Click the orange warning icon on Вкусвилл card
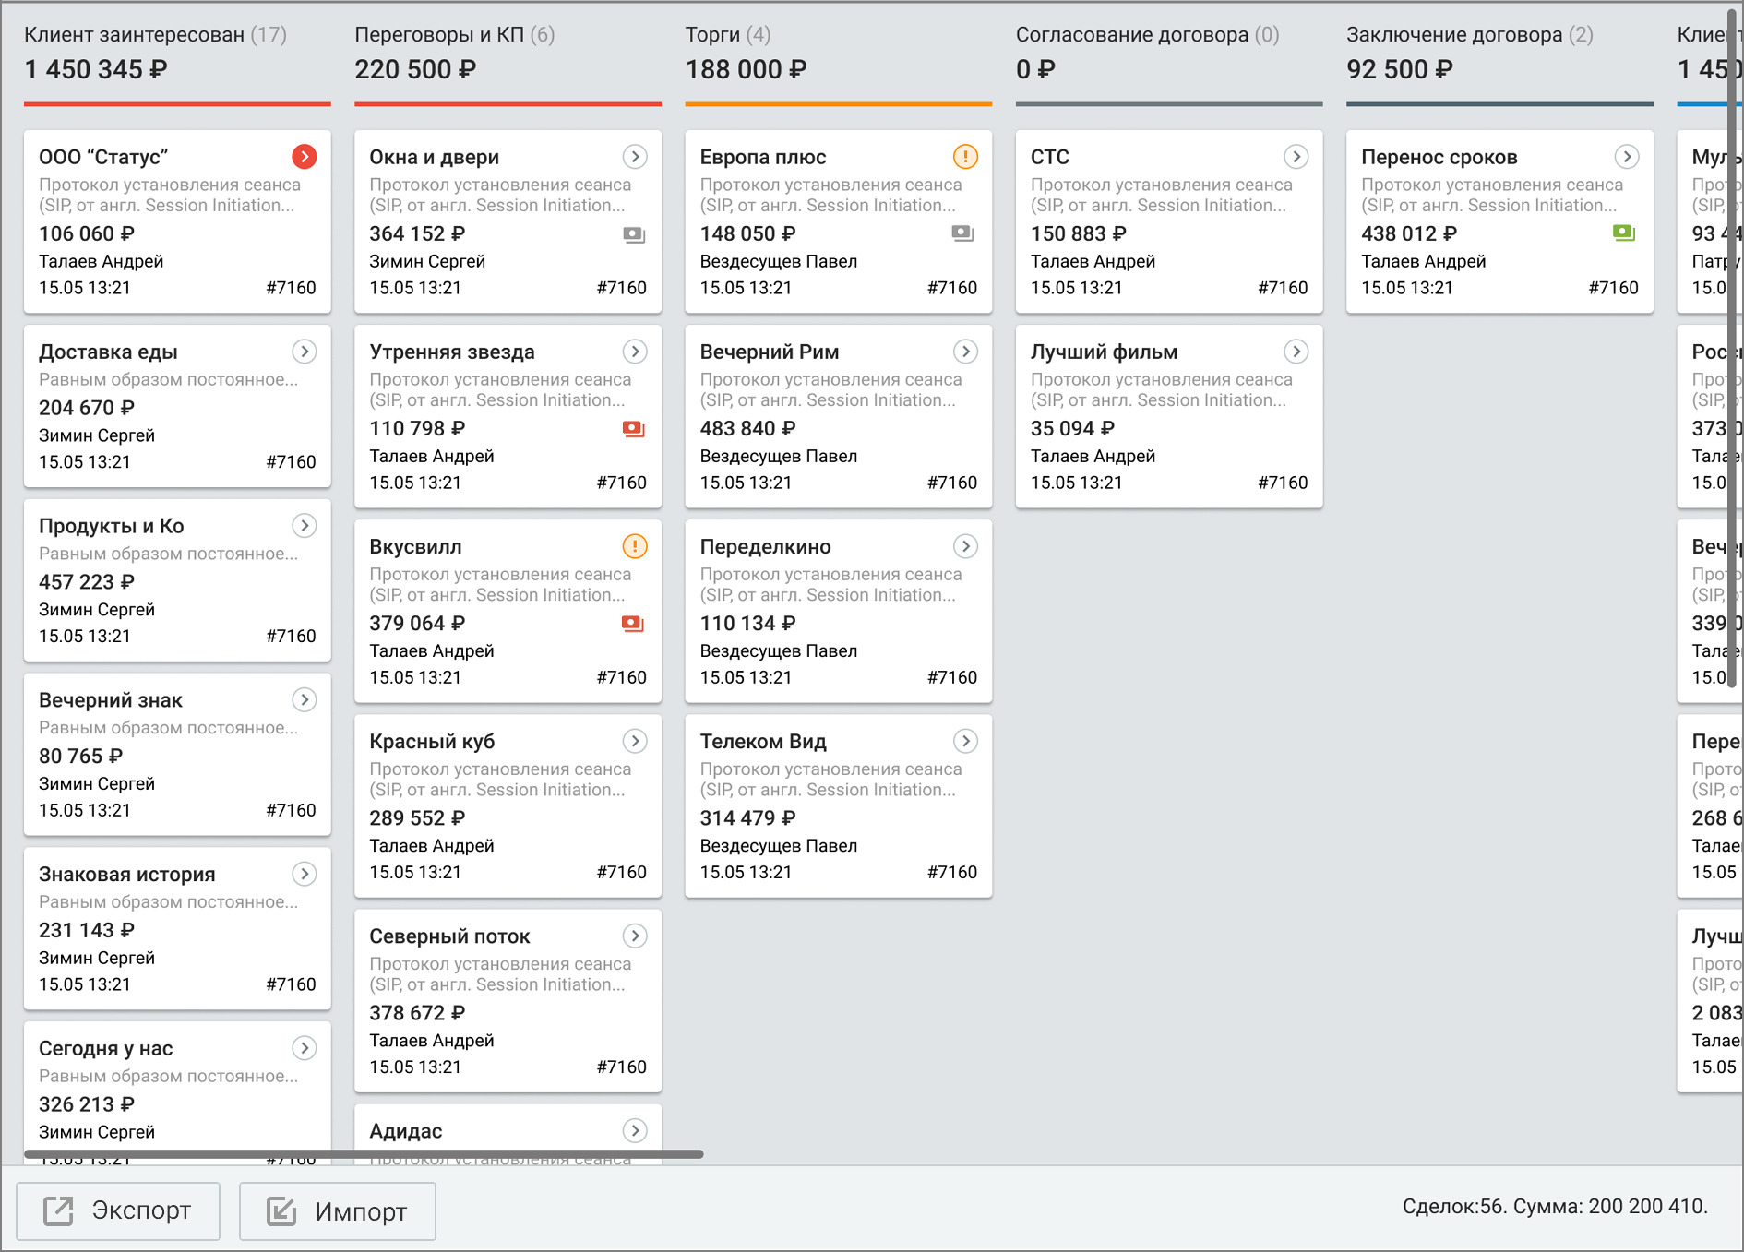 coord(635,546)
